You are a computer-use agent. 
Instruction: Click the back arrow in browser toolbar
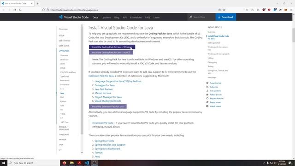(4, 10)
